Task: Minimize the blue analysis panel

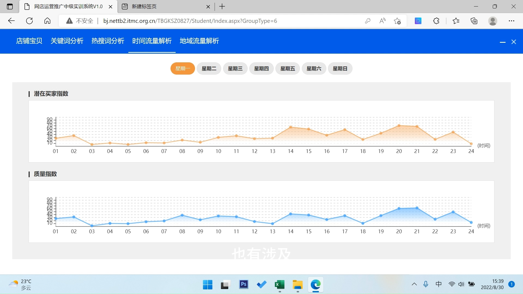Action: (503, 42)
